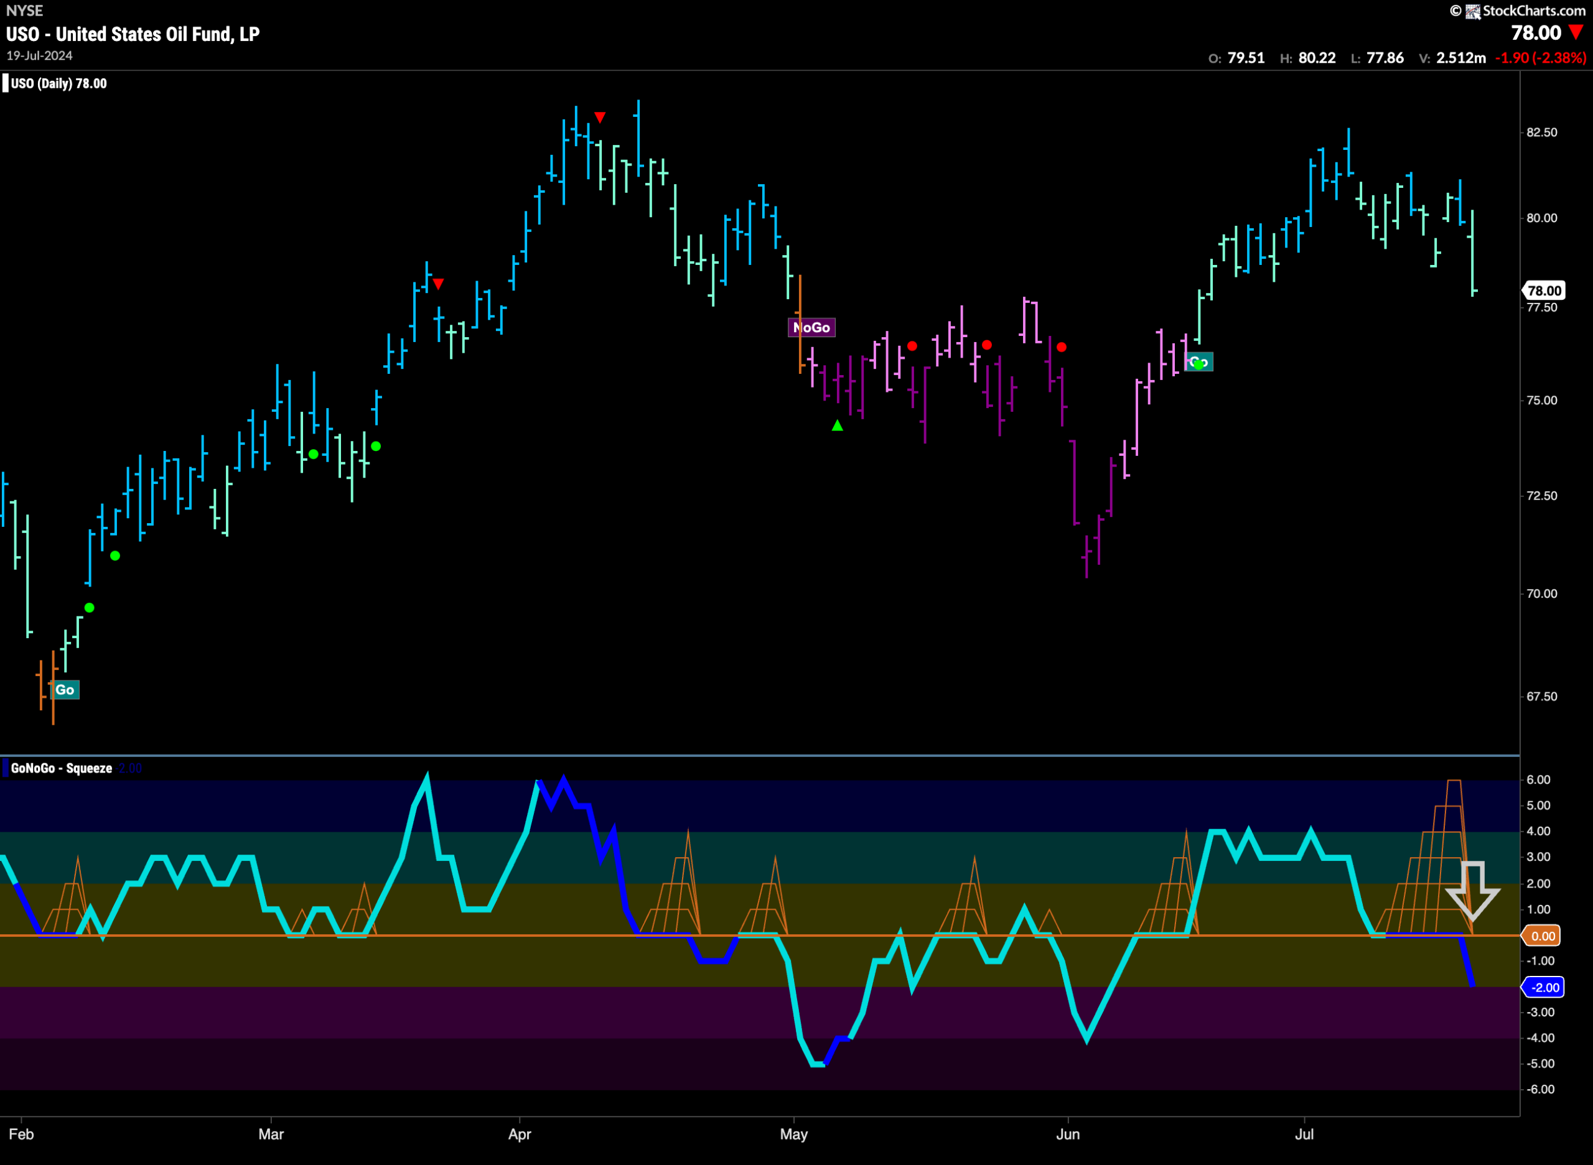1593x1165 pixels.
Task: Click the Go label flag in mid-June
Action: [x=1198, y=363]
